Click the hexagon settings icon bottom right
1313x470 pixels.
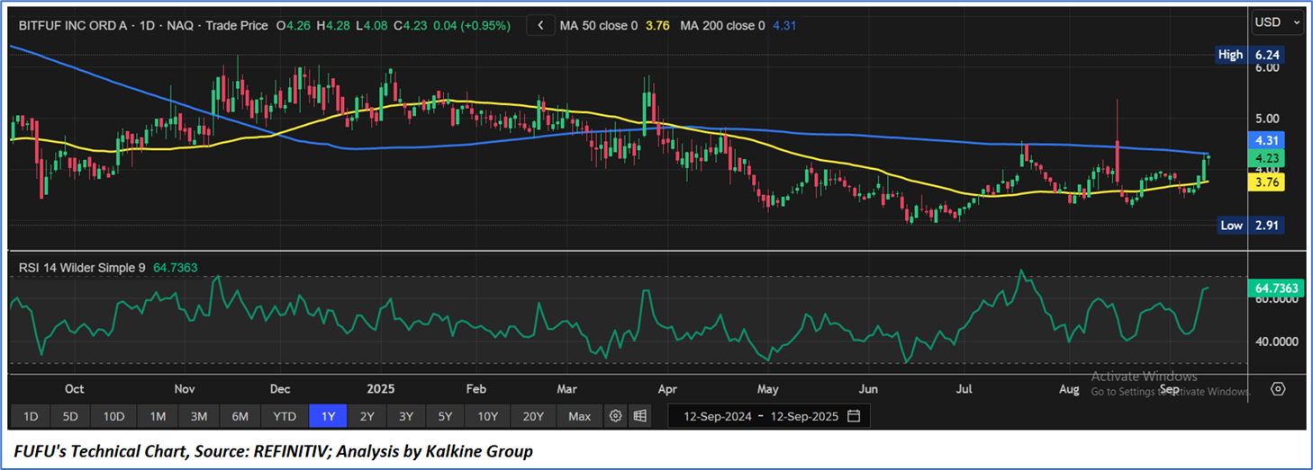(1278, 389)
